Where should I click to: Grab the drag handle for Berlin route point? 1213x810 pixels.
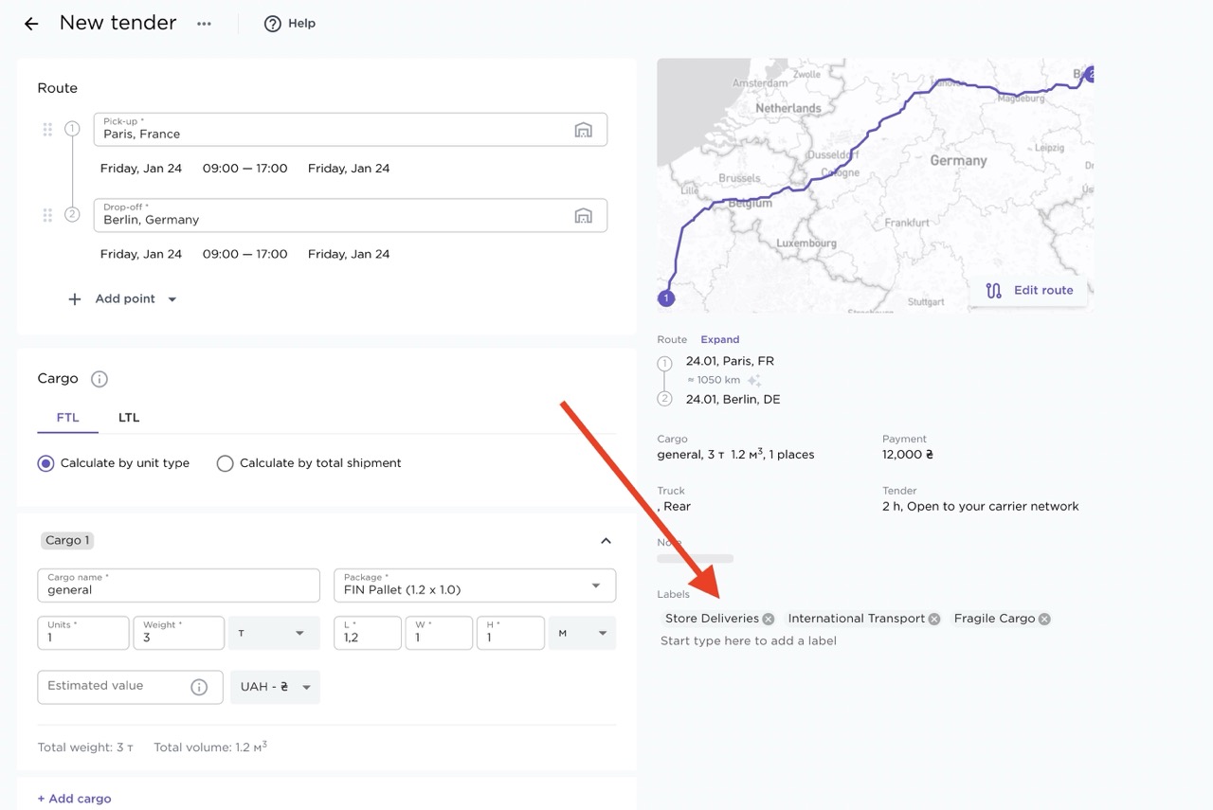(47, 215)
